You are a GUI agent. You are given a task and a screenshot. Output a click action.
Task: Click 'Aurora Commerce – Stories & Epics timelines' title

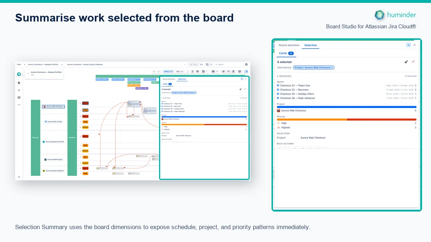coord(85,65)
